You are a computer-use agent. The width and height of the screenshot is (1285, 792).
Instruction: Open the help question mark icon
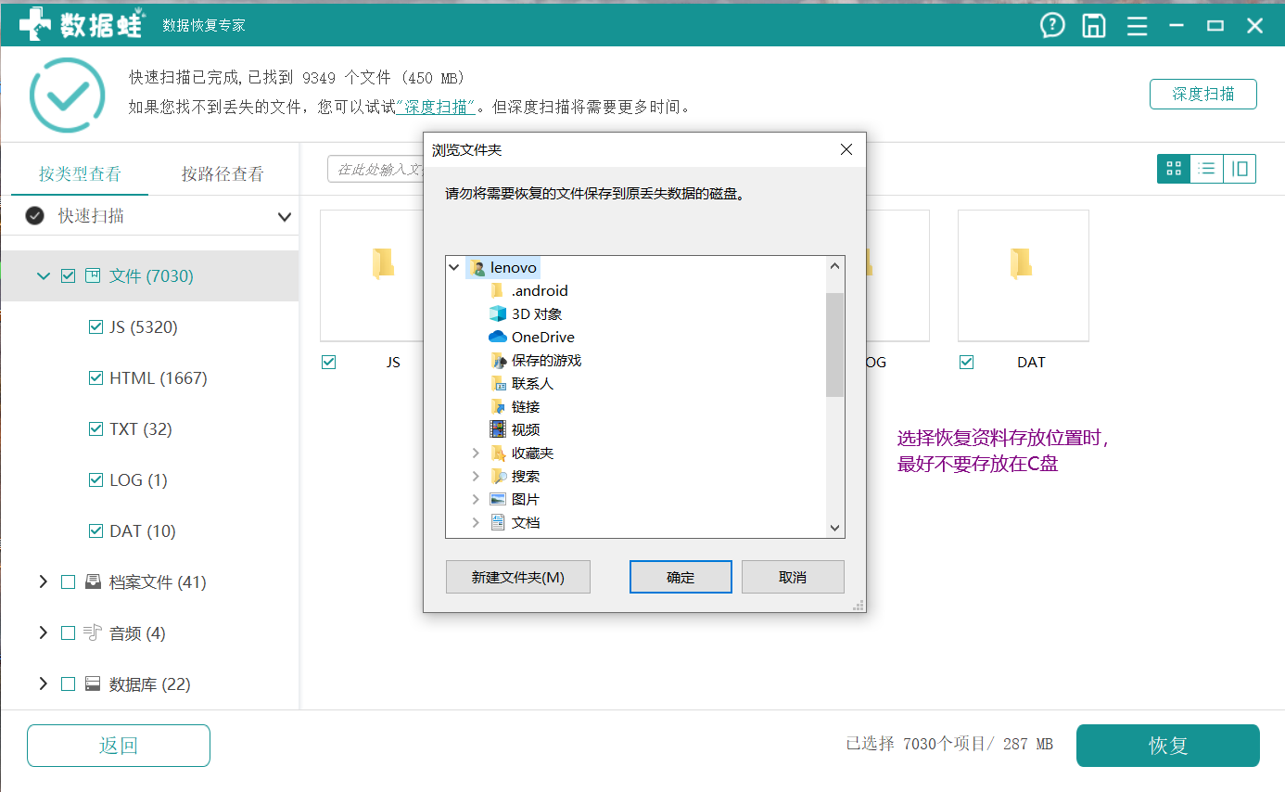[x=1052, y=25]
